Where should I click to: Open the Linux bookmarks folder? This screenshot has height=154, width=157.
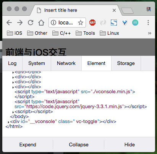(x=109, y=33)
